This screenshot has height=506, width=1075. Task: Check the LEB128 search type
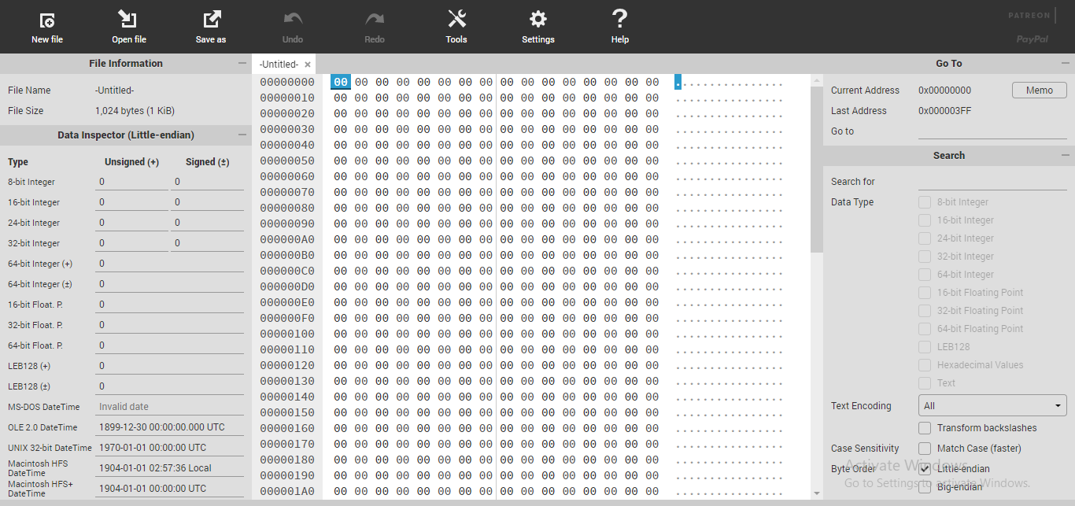tap(925, 347)
